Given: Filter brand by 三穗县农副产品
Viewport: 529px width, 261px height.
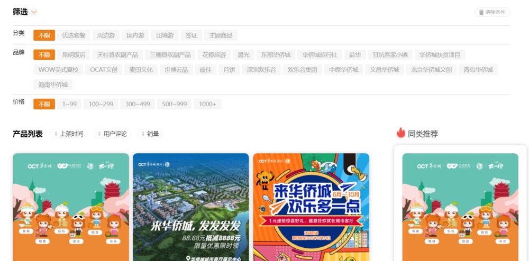Looking at the screenshot, I should point(170,54).
